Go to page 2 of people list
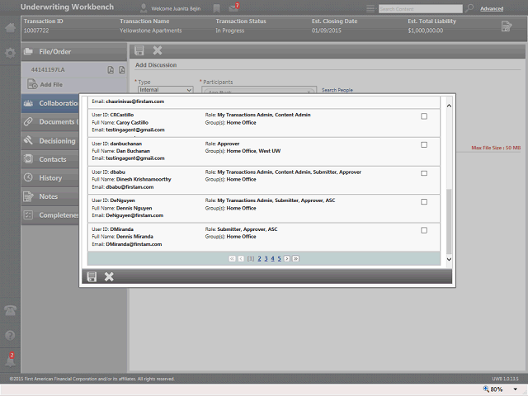528x396 pixels. pyautogui.click(x=259, y=258)
